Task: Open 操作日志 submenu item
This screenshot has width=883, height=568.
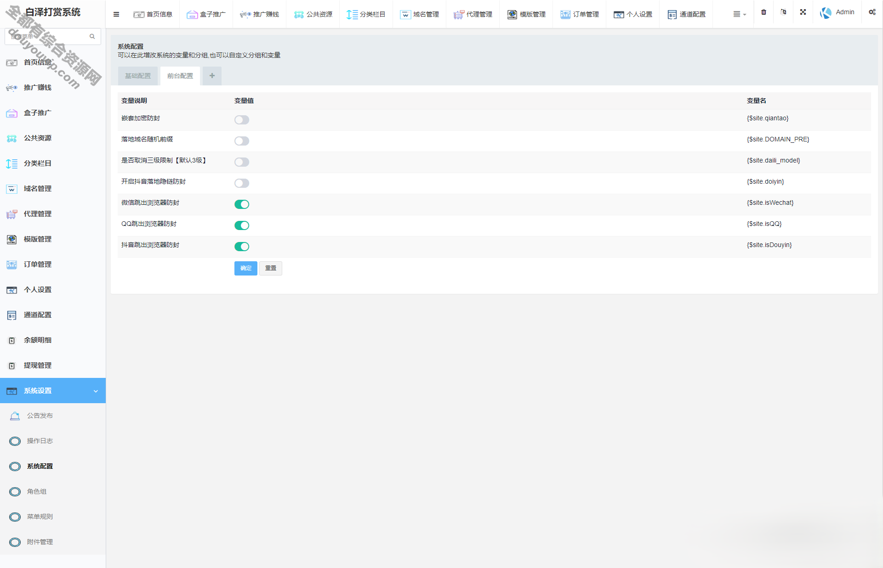Action: pos(53,441)
